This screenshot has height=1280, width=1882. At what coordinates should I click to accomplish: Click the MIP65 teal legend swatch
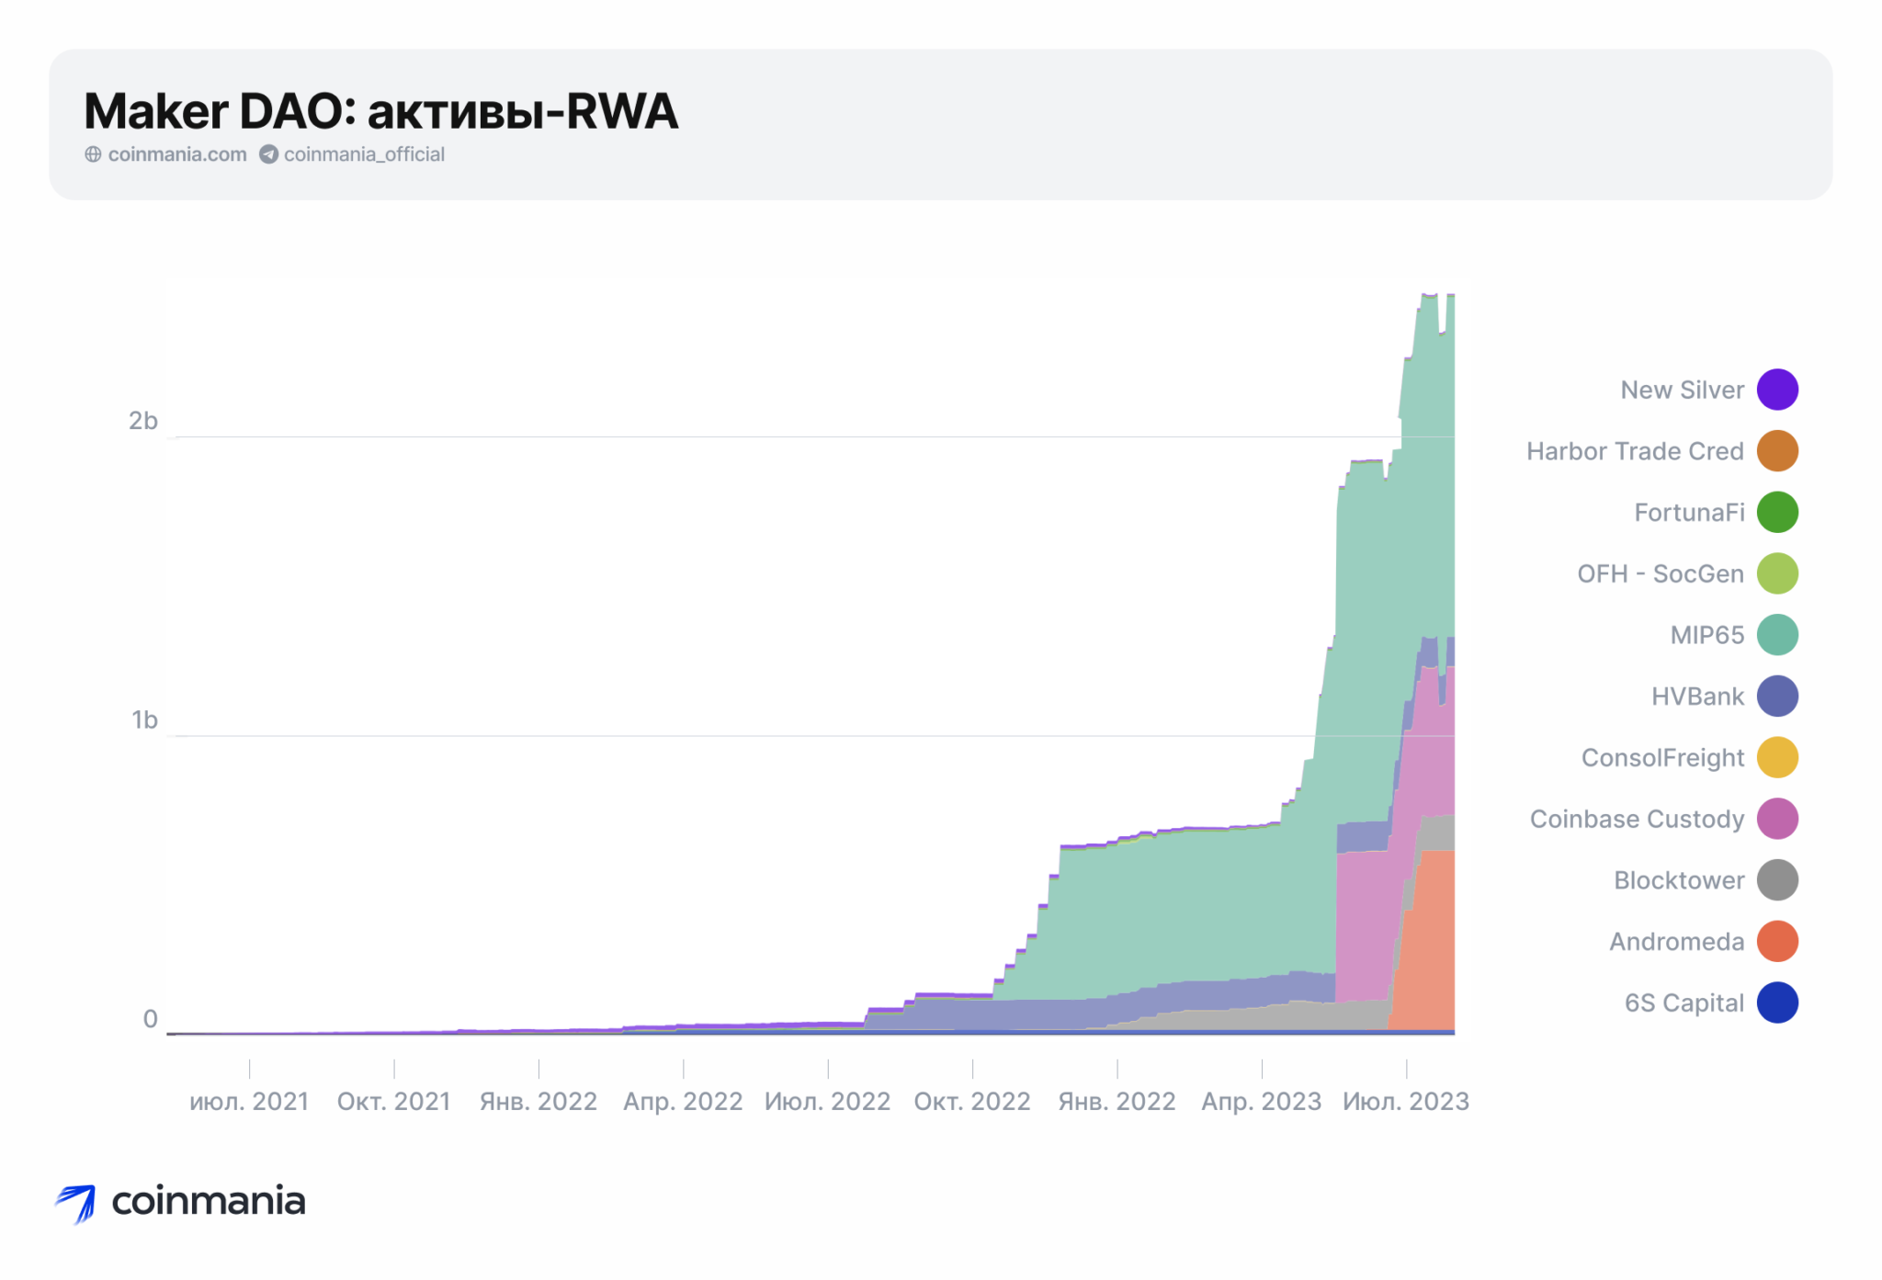click(x=1777, y=635)
